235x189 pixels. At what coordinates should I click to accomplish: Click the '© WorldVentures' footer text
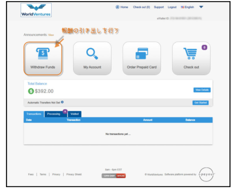(154, 174)
